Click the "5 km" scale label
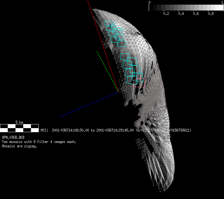This screenshot has width=224, height=199. pos(19,122)
